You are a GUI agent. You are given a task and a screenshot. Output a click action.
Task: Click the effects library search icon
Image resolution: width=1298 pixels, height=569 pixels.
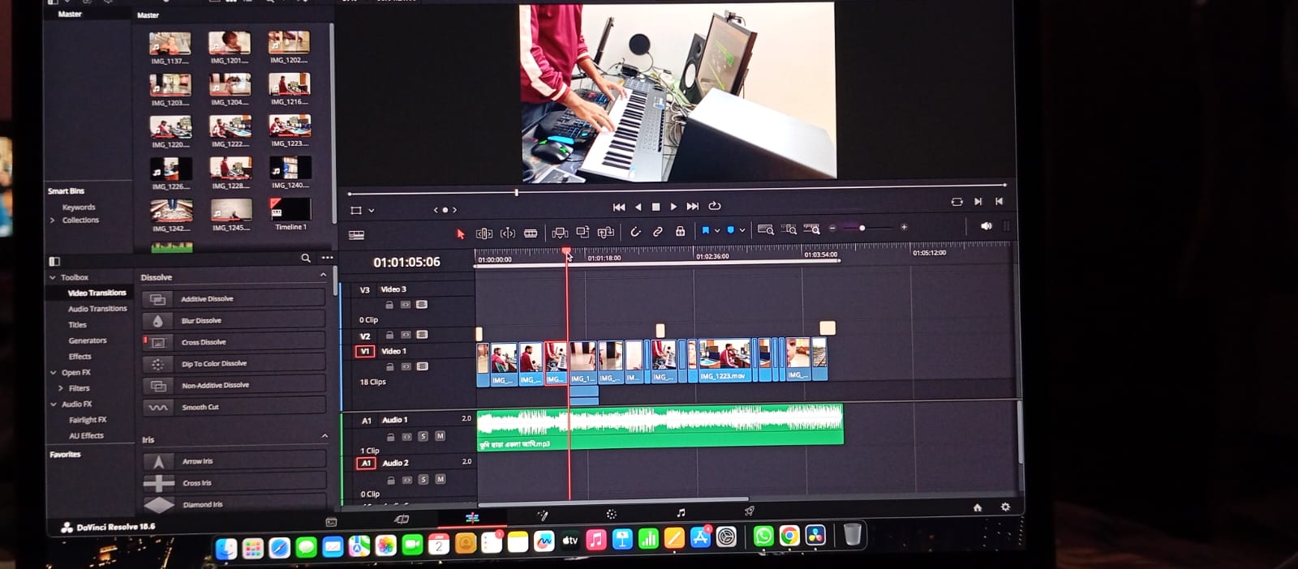[x=306, y=258]
